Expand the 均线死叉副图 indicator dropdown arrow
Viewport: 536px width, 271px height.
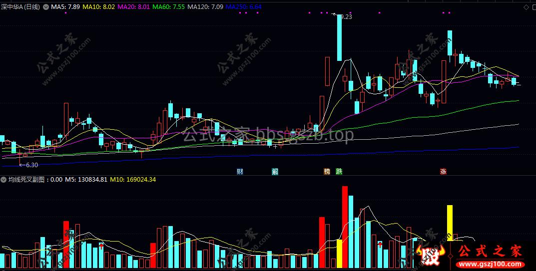(4, 179)
